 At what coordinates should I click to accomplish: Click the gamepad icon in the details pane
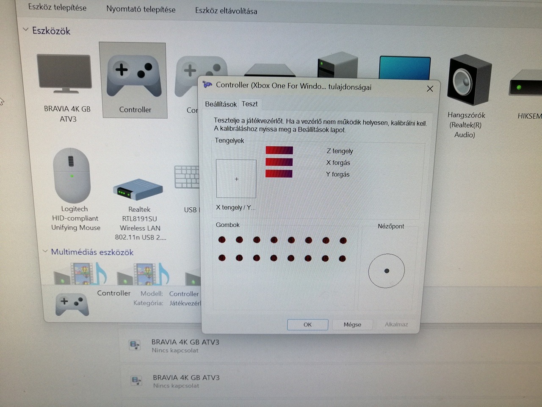pos(72,305)
